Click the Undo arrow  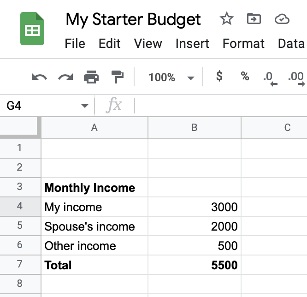pyautogui.click(x=39, y=77)
